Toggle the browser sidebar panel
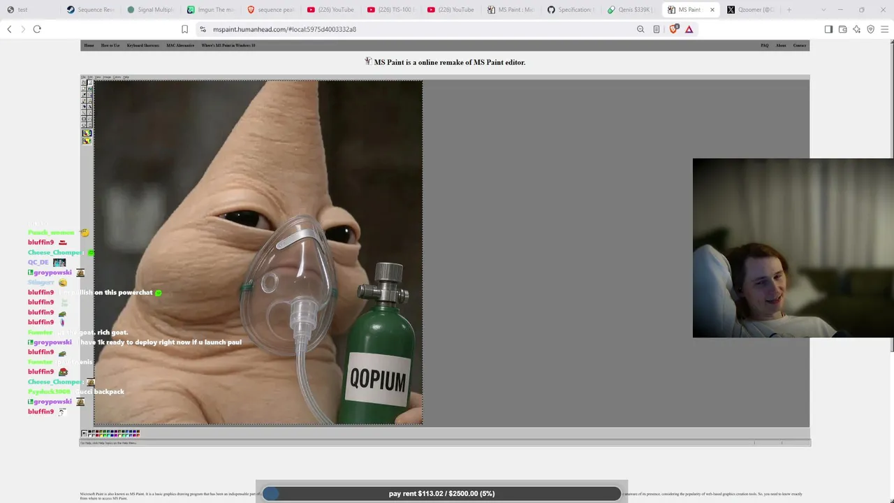Image resolution: width=894 pixels, height=503 pixels. pyautogui.click(x=828, y=29)
